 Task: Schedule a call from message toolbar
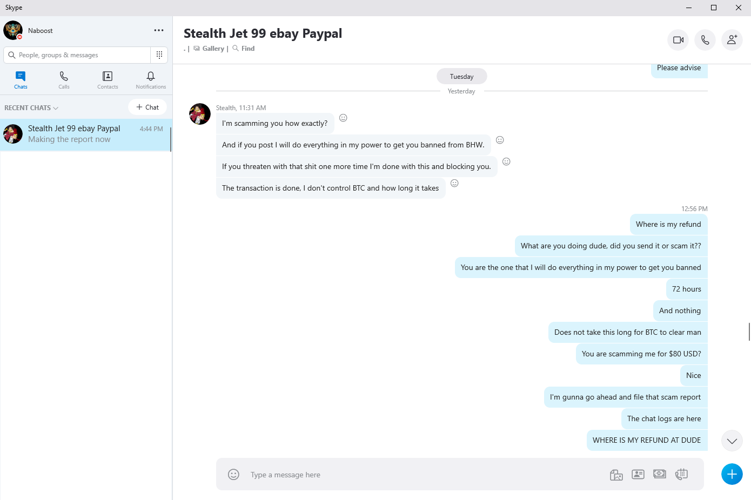point(681,474)
